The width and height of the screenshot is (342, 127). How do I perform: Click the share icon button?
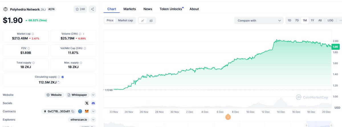[x=92, y=9]
